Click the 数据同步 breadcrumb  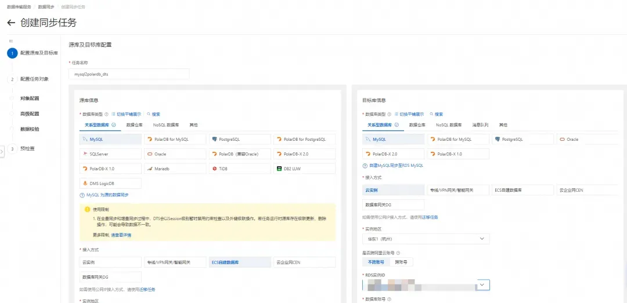pyautogui.click(x=46, y=7)
